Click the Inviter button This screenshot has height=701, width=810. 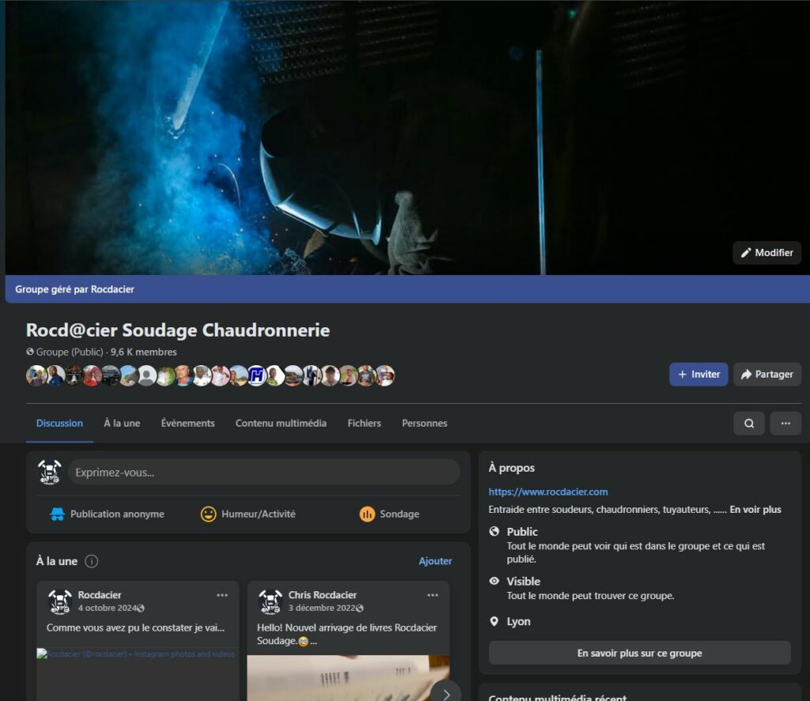(x=698, y=375)
